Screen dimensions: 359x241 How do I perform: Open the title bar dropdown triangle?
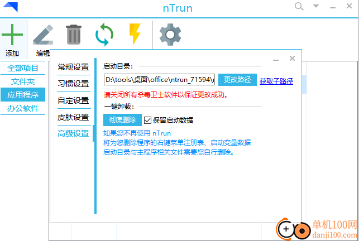pyautogui.click(x=316, y=6)
